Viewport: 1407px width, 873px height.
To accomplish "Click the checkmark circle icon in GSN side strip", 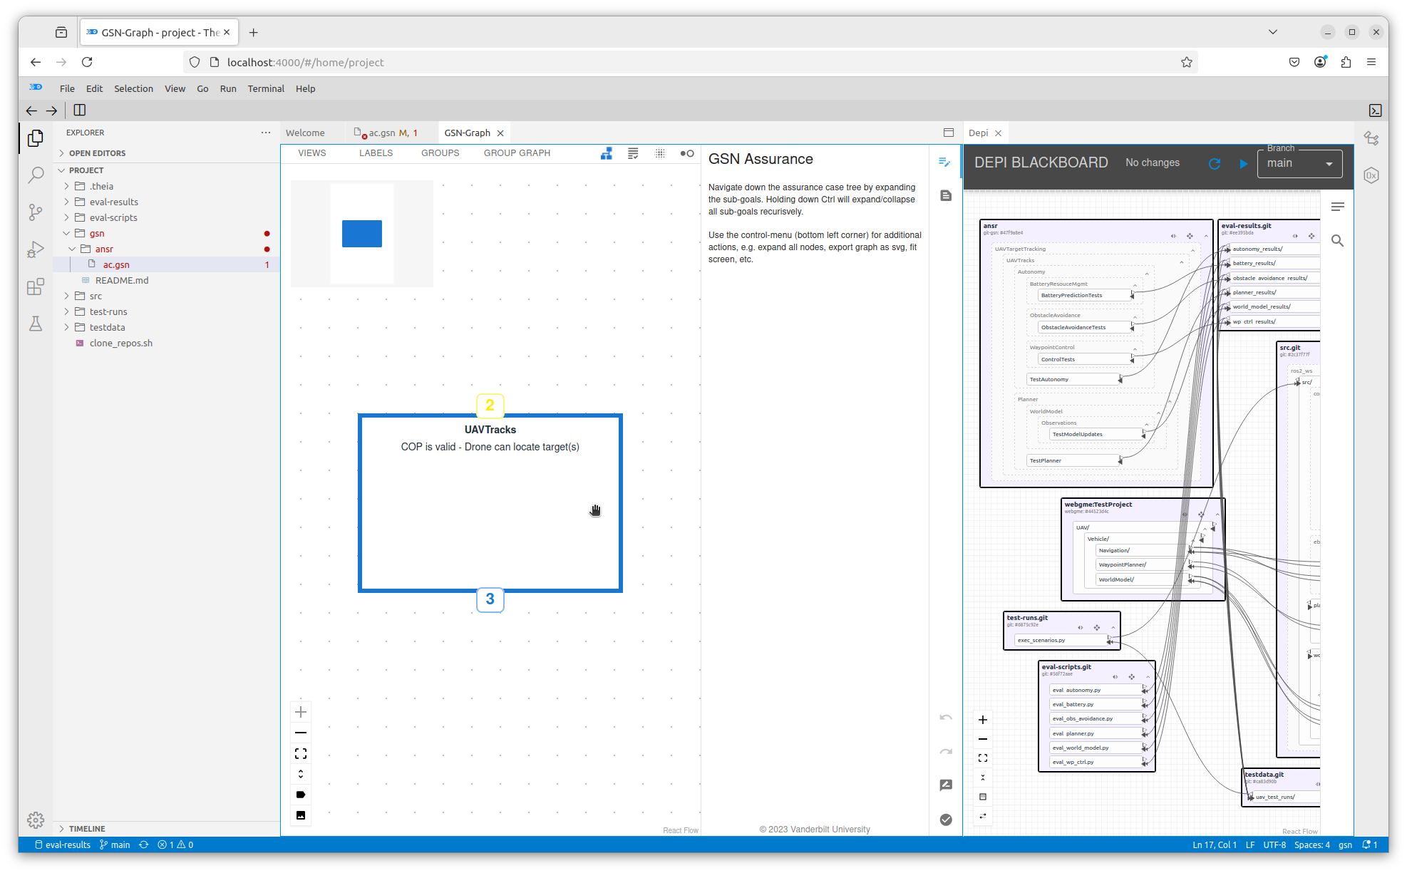I will pyautogui.click(x=946, y=820).
